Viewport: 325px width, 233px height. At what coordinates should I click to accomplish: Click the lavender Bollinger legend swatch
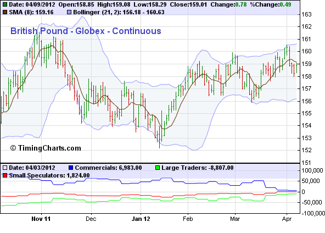click(x=69, y=12)
